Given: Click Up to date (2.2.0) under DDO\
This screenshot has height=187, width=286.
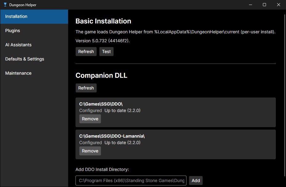Looking at the screenshot, I should (x=122, y=110).
